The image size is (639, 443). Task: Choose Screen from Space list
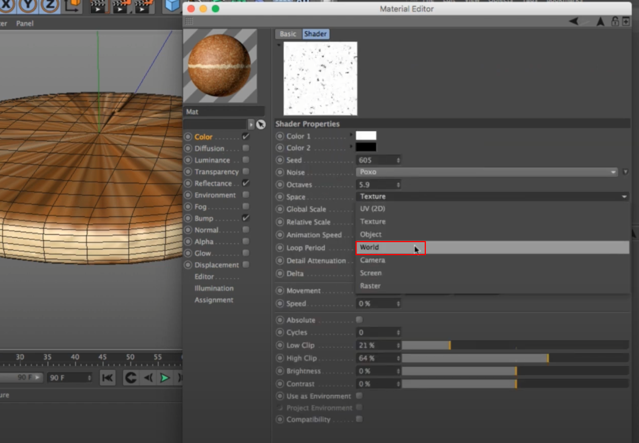(x=492, y=273)
